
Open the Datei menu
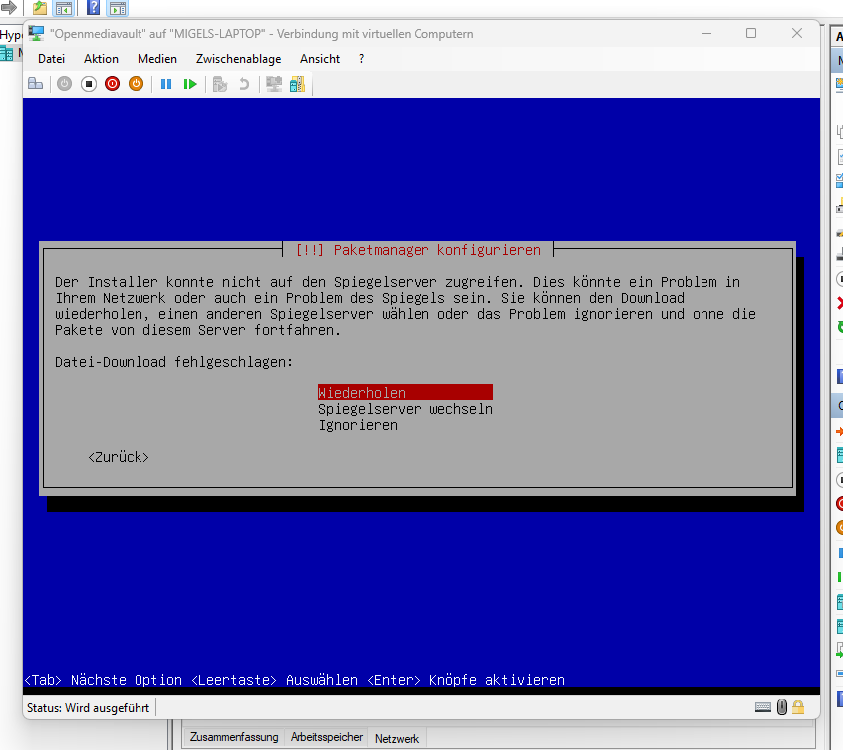click(51, 58)
